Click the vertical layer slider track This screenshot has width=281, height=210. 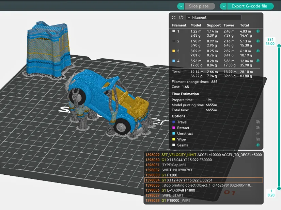tap(279, 117)
